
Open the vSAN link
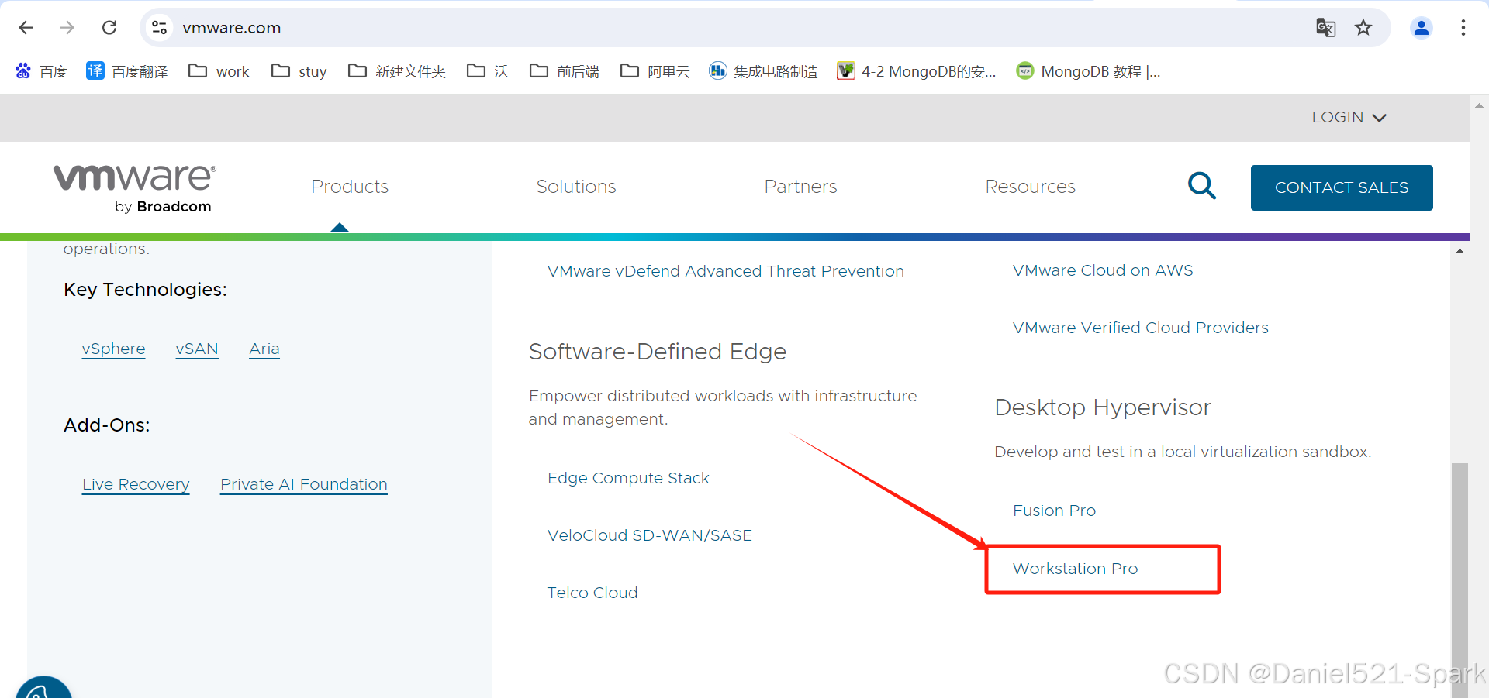[x=197, y=349]
